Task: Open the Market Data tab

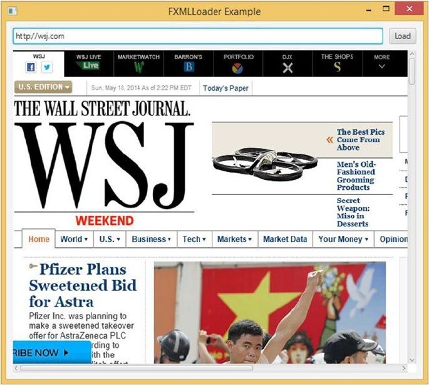Action: tap(285, 240)
